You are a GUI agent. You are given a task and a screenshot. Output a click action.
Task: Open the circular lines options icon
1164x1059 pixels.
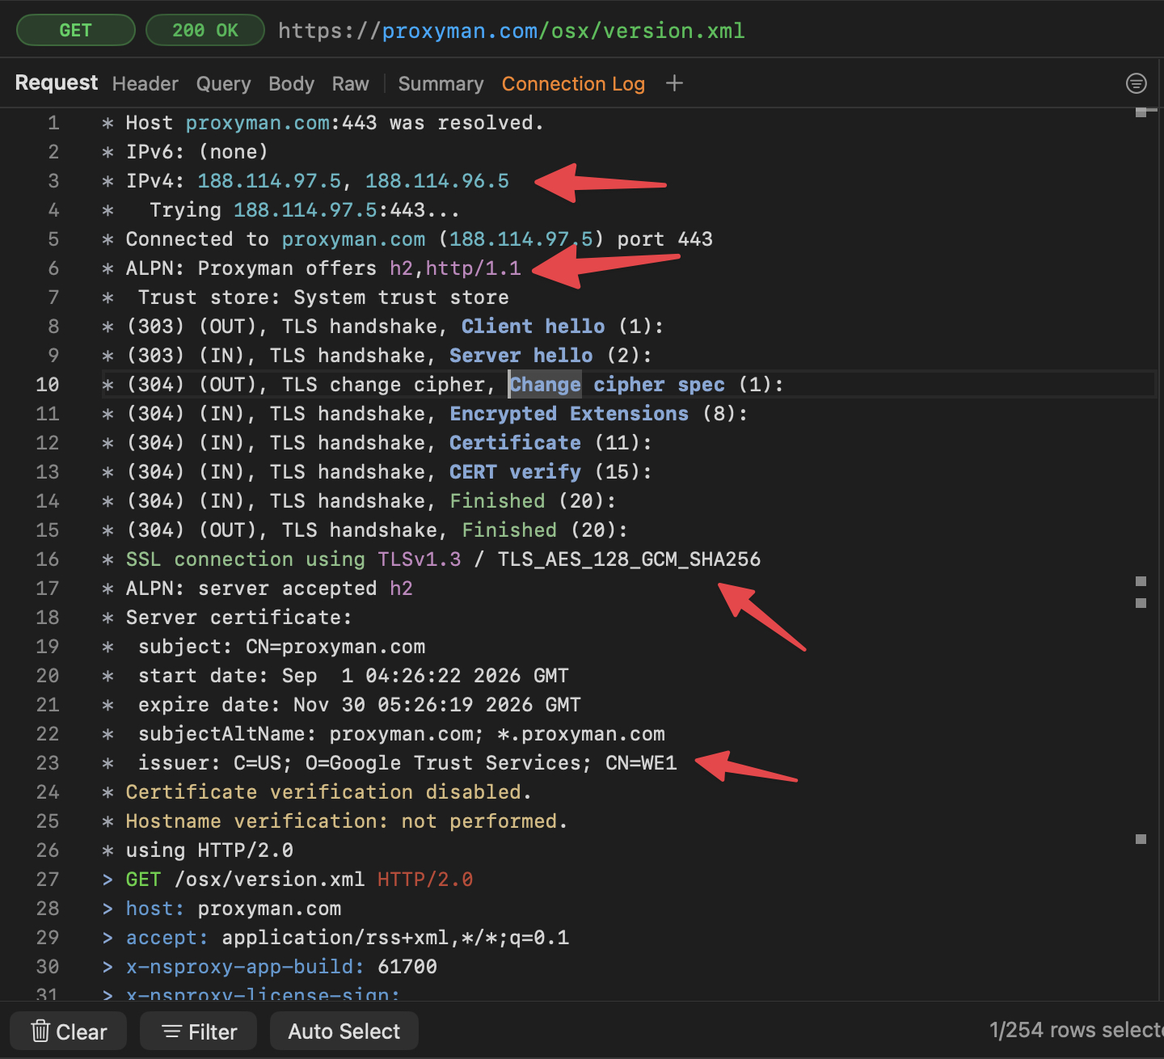tap(1136, 83)
